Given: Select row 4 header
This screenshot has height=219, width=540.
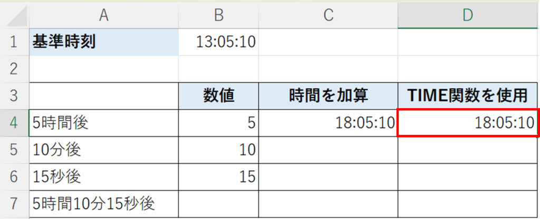Looking at the screenshot, I should pos(14,123).
